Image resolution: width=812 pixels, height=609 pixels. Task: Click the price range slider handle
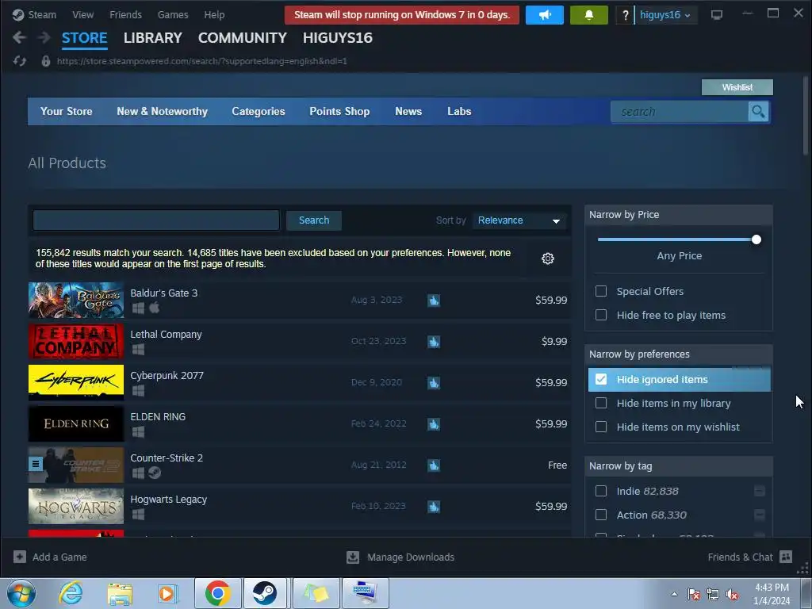click(x=756, y=239)
